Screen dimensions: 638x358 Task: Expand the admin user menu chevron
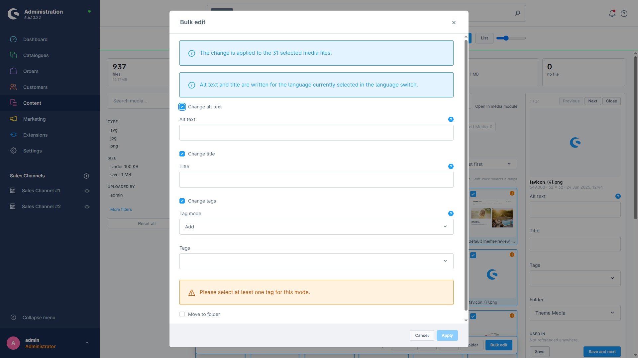click(x=87, y=343)
